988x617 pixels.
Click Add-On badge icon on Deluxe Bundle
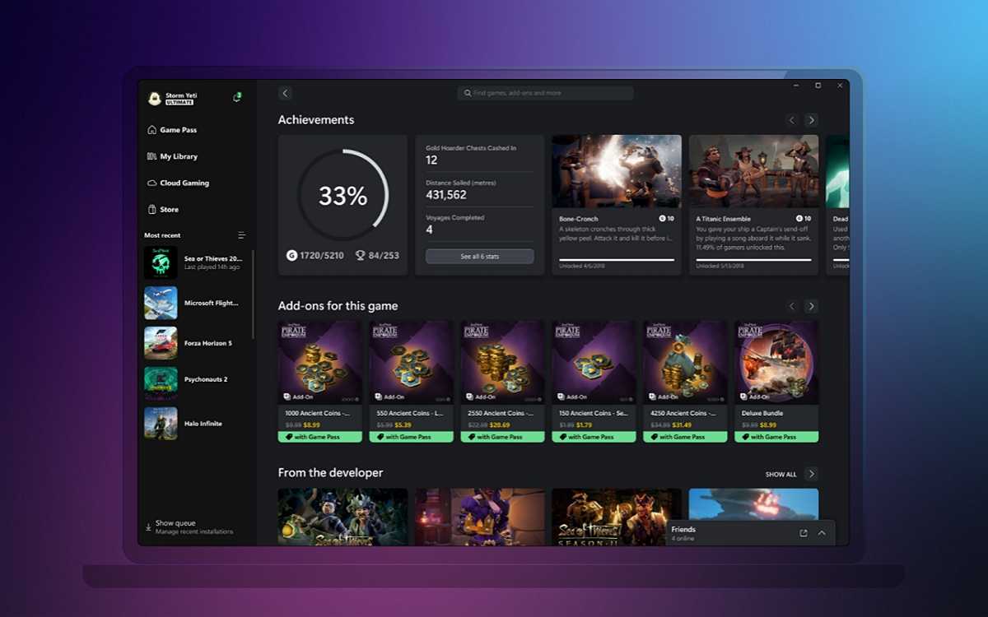(x=744, y=396)
